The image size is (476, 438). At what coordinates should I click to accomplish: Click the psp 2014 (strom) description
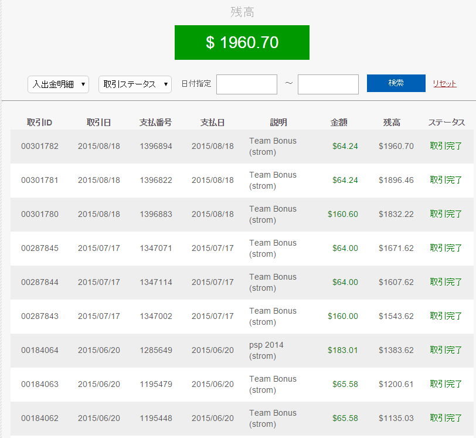[266, 350]
